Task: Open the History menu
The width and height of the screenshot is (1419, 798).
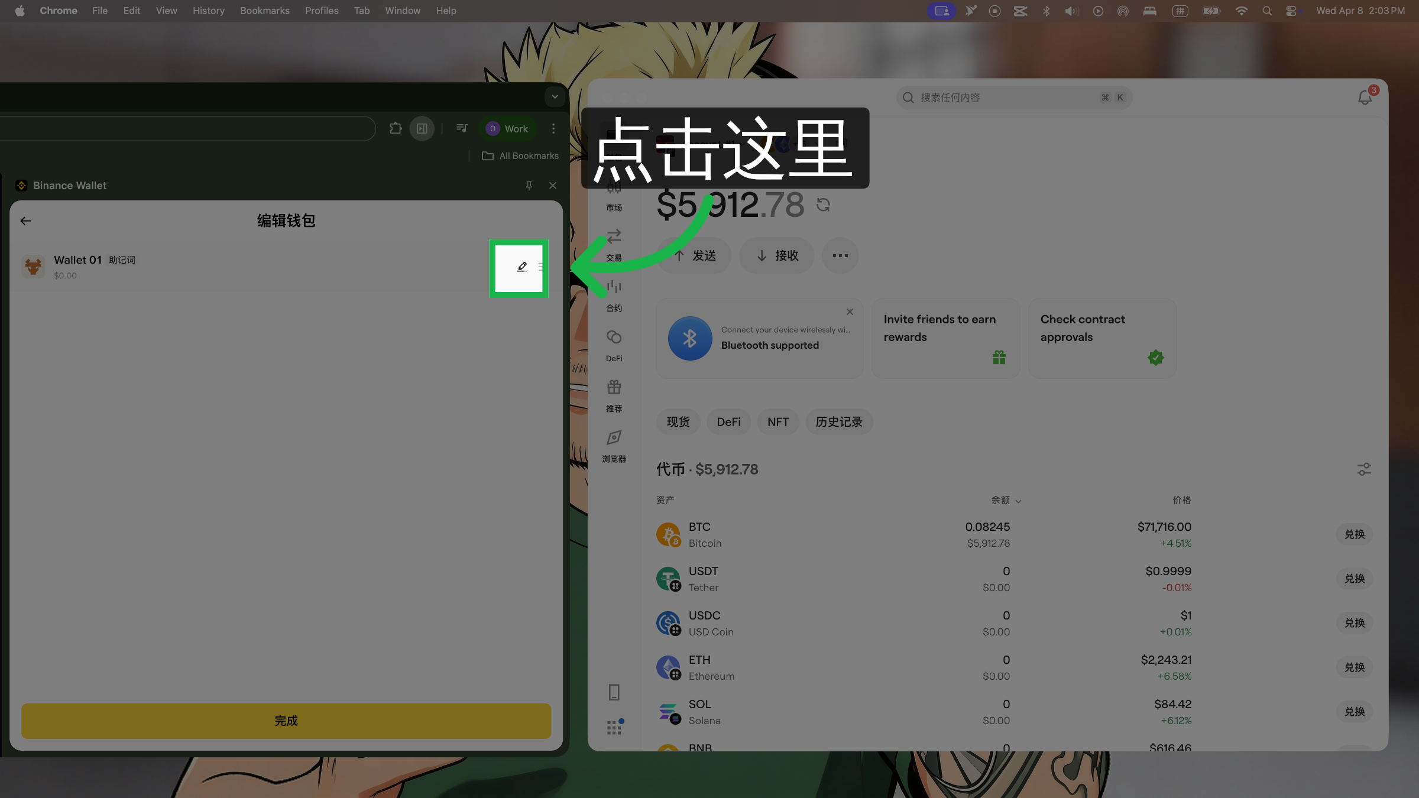Action: click(x=208, y=11)
